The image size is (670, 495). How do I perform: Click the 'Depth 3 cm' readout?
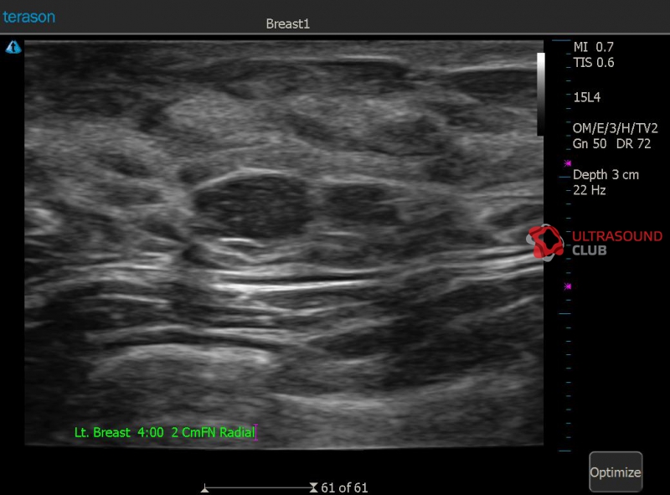pyautogui.click(x=606, y=175)
